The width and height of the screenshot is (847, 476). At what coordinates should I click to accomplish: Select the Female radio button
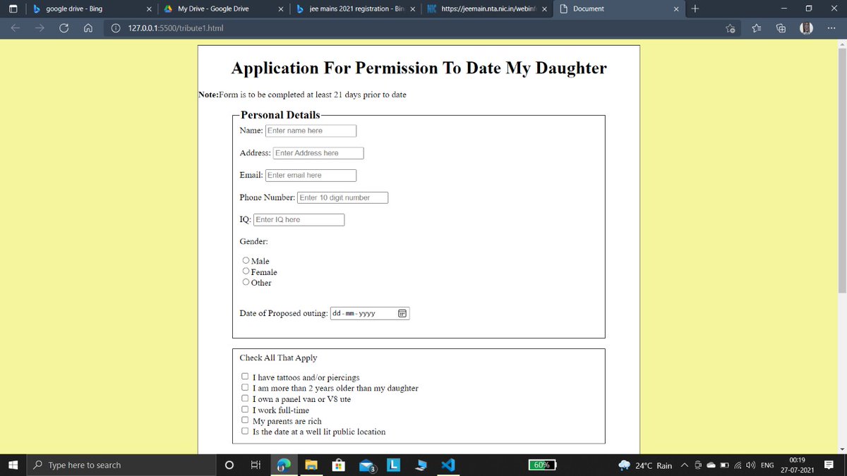(x=246, y=271)
